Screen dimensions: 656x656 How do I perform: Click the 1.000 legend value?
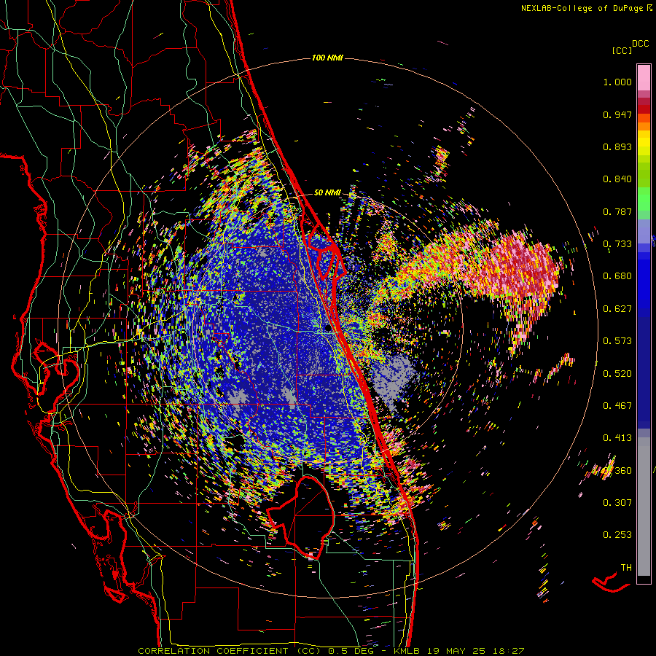(x=617, y=82)
